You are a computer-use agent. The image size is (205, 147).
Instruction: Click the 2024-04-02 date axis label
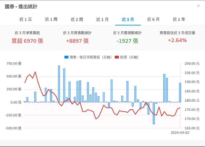tap(180, 133)
